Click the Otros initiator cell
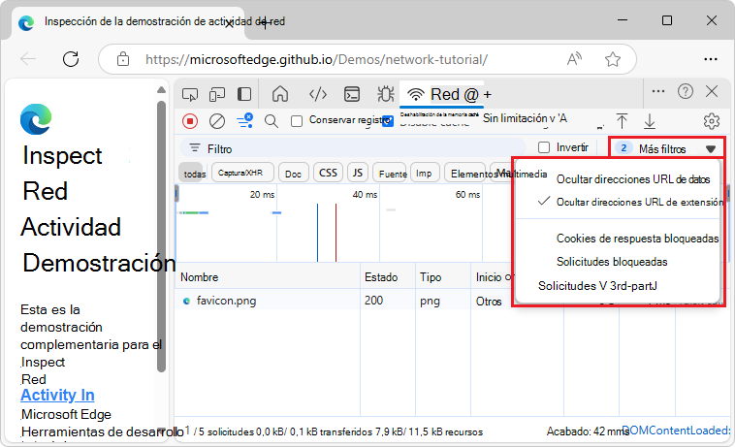735x447 pixels. (489, 301)
